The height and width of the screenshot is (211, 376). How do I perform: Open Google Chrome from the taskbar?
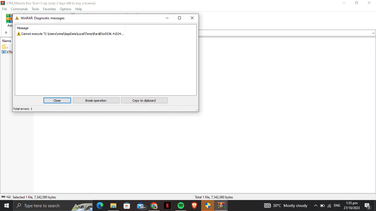pyautogui.click(x=154, y=206)
